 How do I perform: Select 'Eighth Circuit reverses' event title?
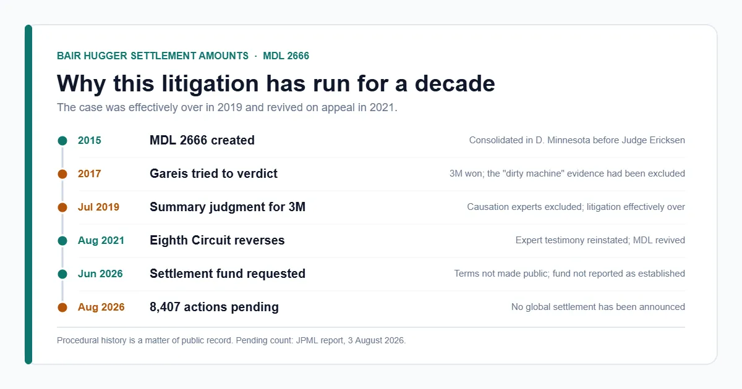coord(217,240)
